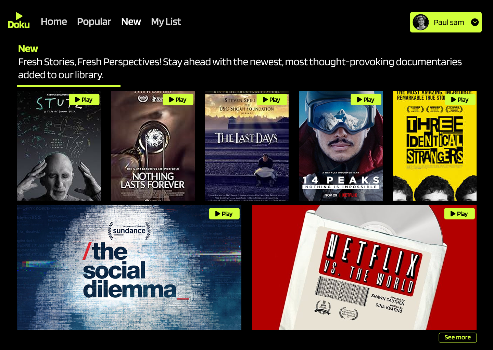Click the Doku logo icon

click(x=19, y=21)
